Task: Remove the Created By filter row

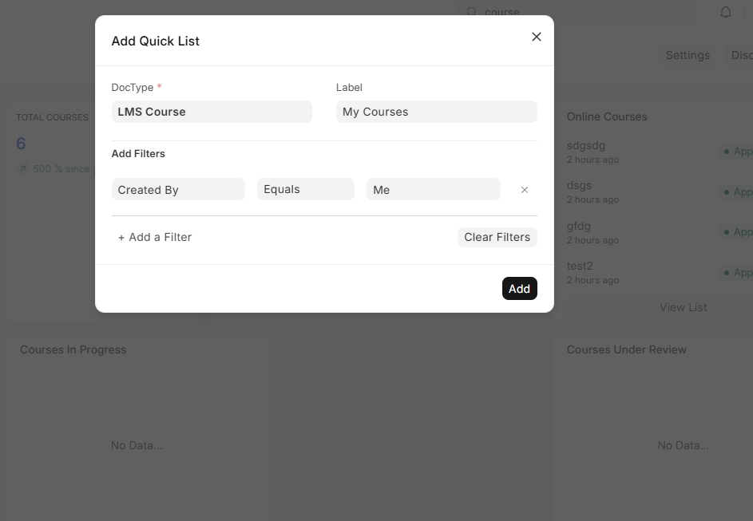Action: coord(525,190)
